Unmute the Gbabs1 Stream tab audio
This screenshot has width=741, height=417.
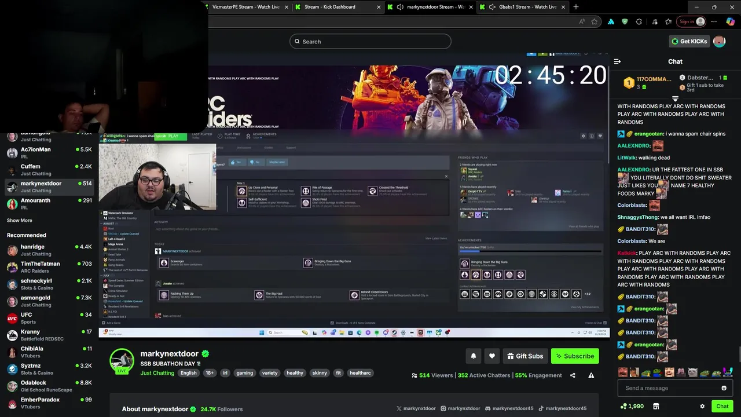(492, 7)
